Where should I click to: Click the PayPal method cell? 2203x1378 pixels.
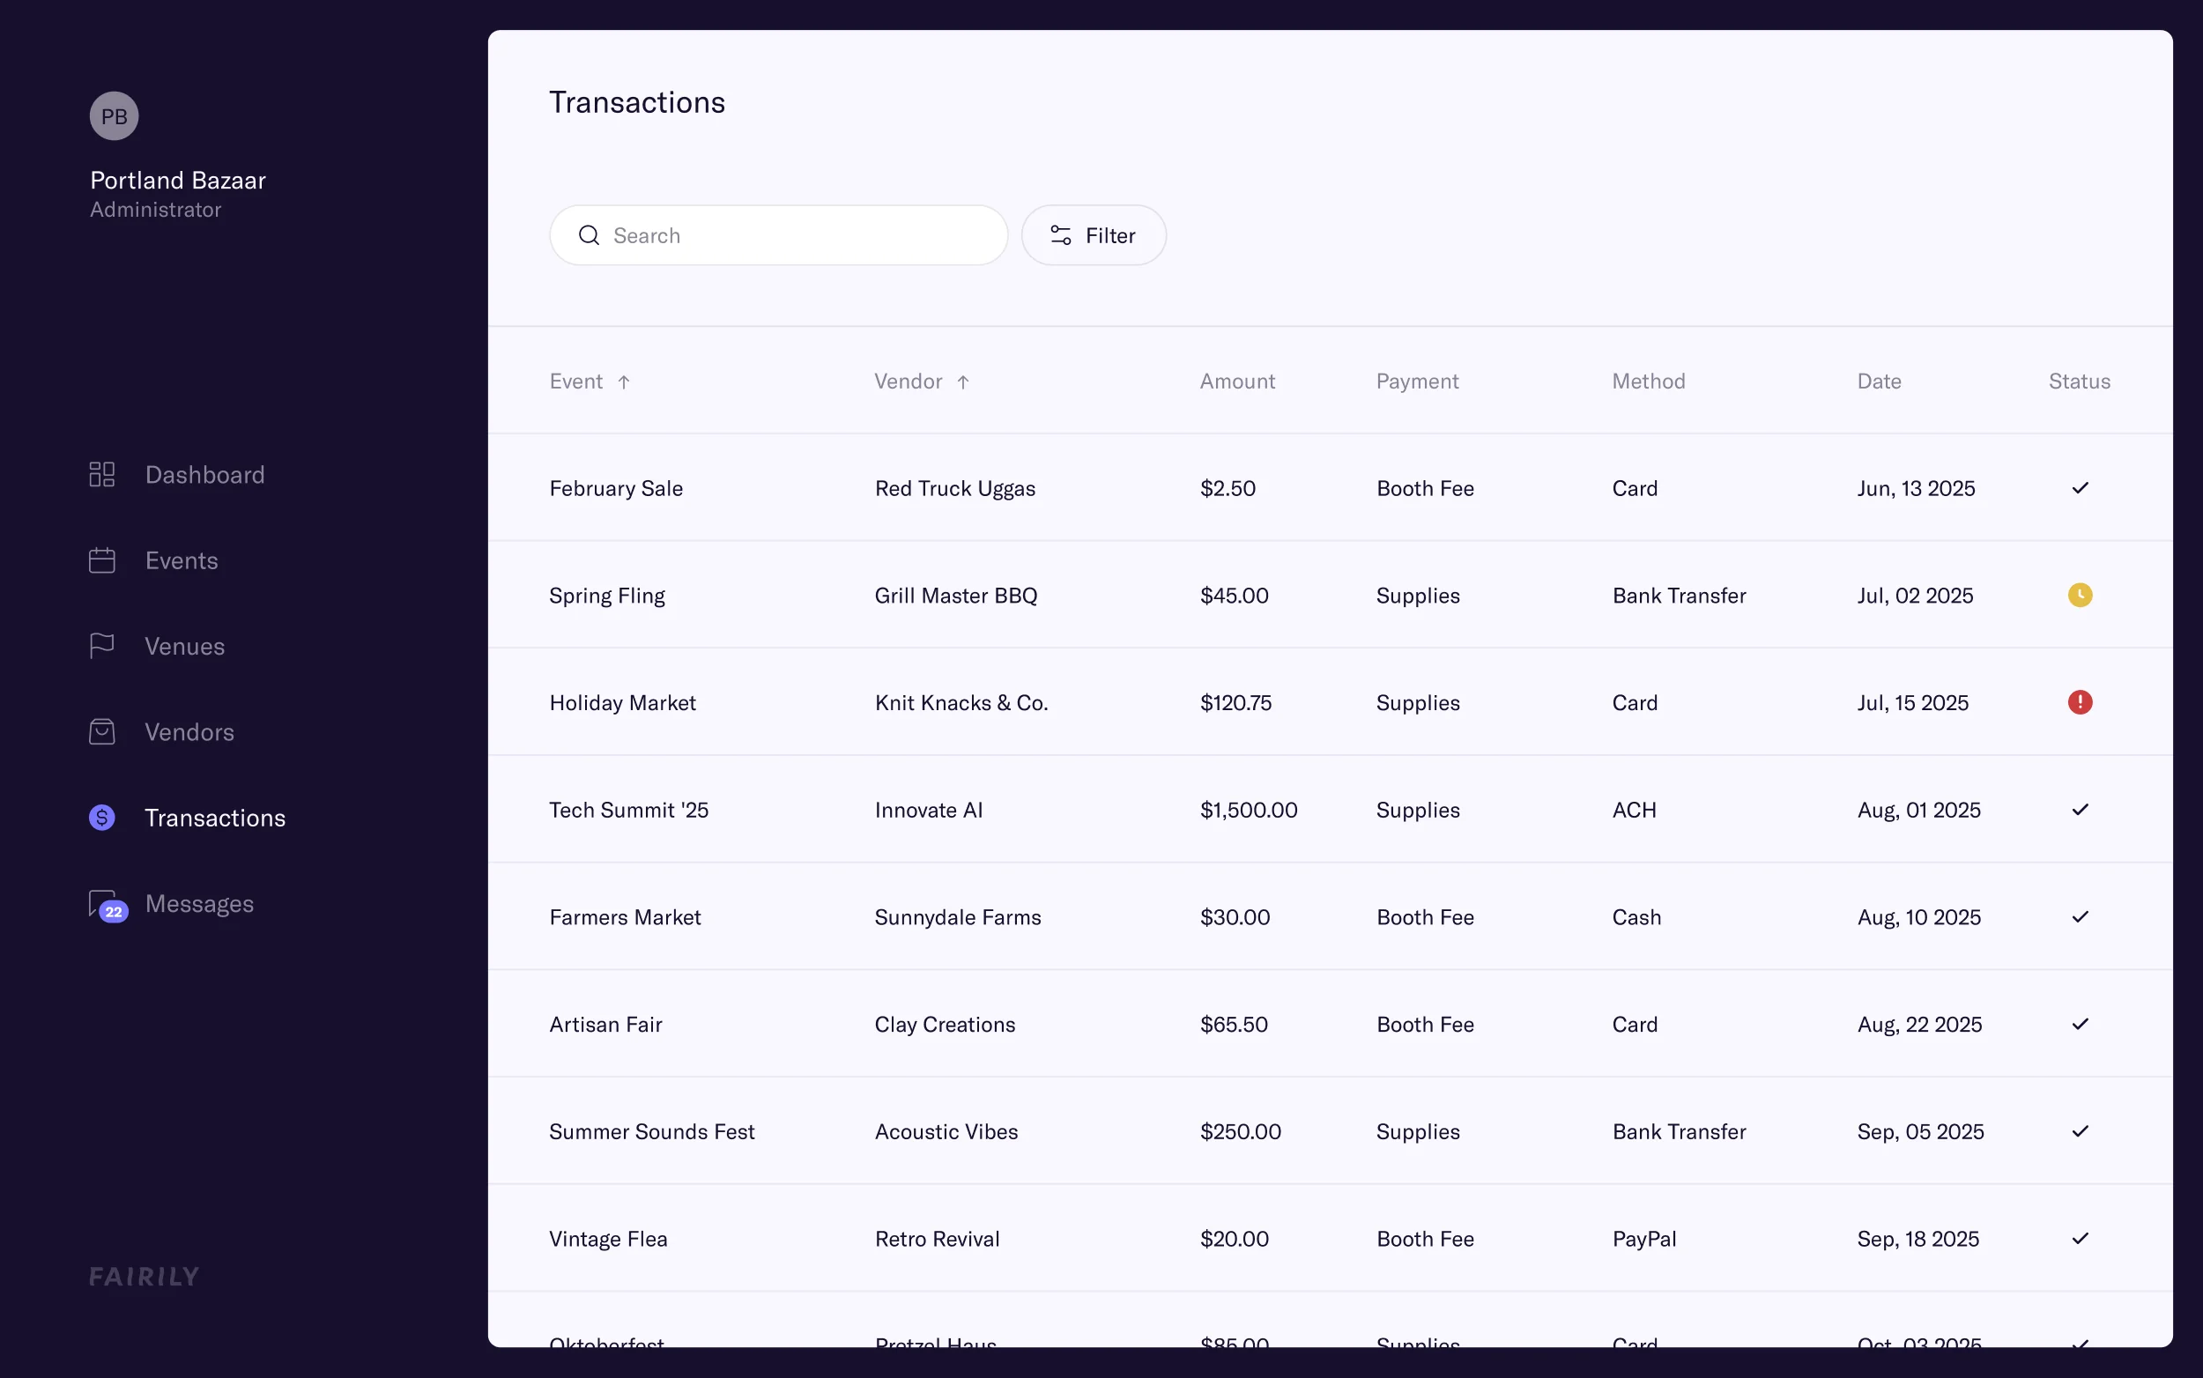(1644, 1239)
